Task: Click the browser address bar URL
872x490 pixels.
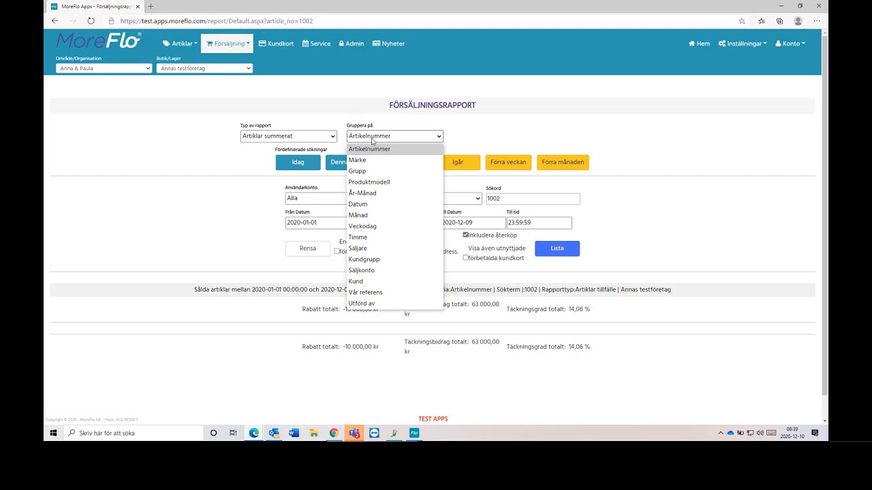Action: pos(217,21)
